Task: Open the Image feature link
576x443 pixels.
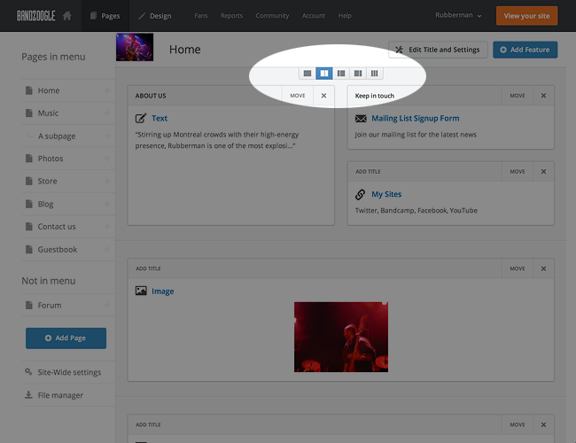Action: click(x=163, y=291)
